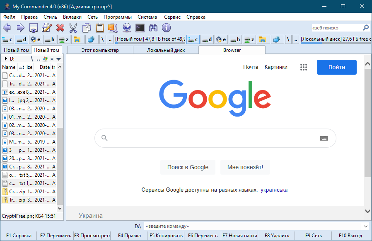Image resolution: width=372 pixels, height=241 pixels.
Task: Click the Мне повезёт! button
Action: (x=245, y=167)
